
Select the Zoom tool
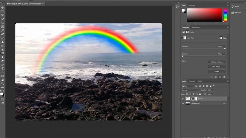[x=3, y=84]
